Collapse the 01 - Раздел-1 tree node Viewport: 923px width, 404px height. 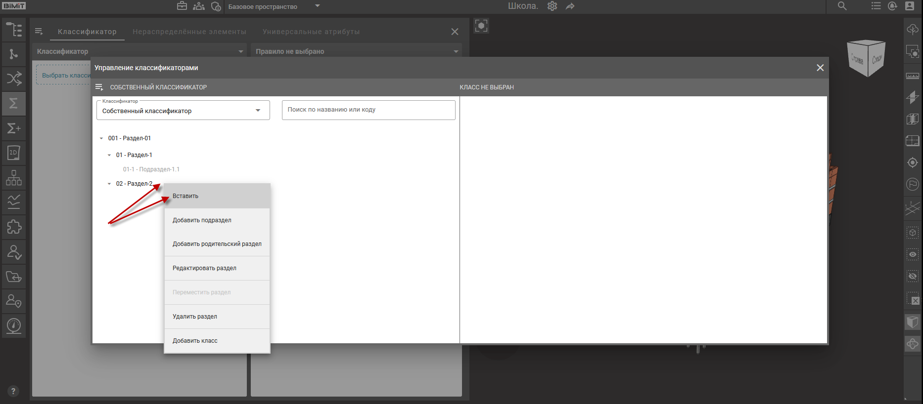pyautogui.click(x=109, y=155)
